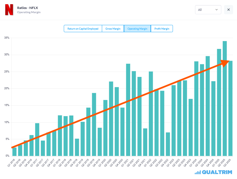Click the Q2 2025 tallest bar
This screenshot has width=237, height=179.
point(225,98)
